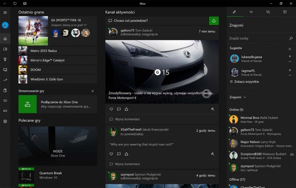Image resolution: width=296 pixels, height=188 pixels.
Task: Open Store bag icon in sidebar
Action: [5, 90]
